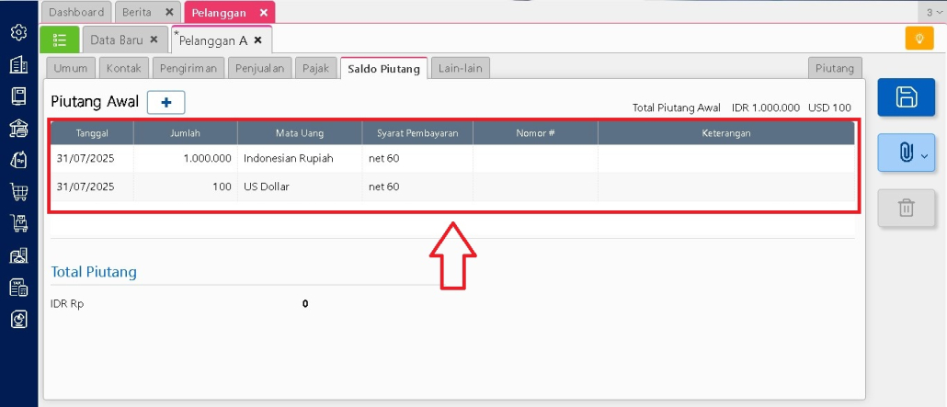
Task: Open the green list view button
Action: click(x=60, y=40)
